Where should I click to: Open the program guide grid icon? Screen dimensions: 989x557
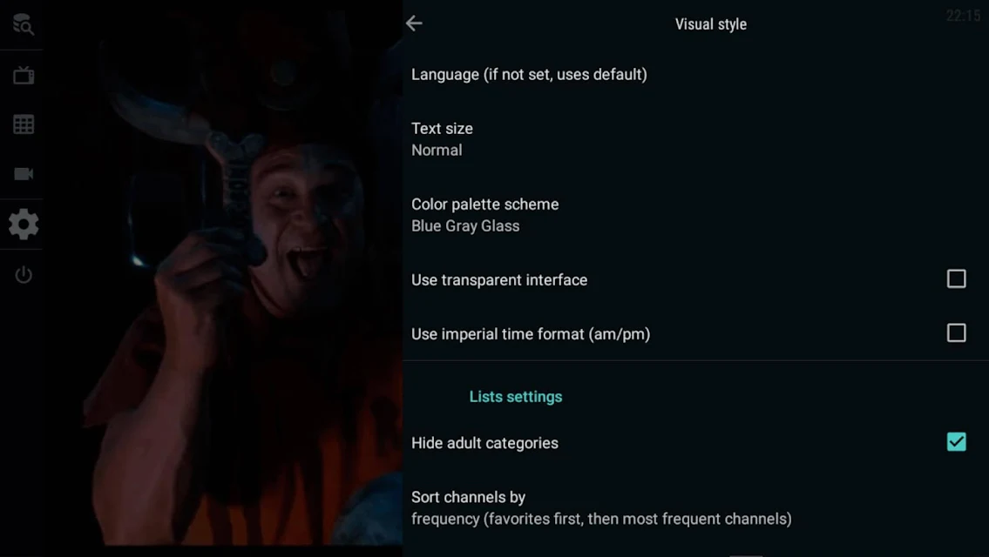click(x=24, y=124)
